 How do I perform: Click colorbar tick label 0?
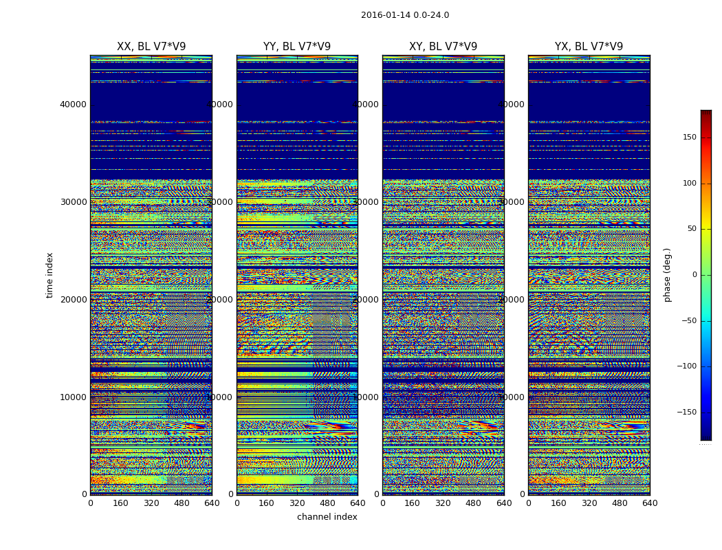(x=694, y=275)
